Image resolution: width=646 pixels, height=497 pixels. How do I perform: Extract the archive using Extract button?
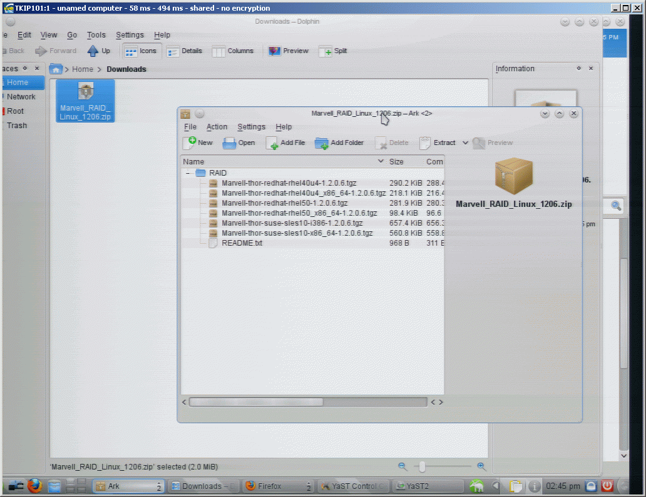[438, 143]
